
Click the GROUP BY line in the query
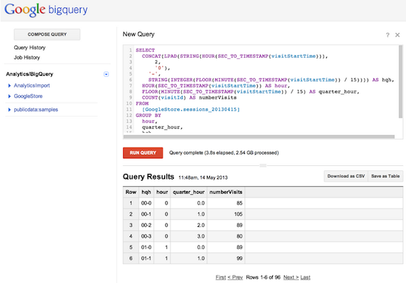pyautogui.click(x=148, y=116)
